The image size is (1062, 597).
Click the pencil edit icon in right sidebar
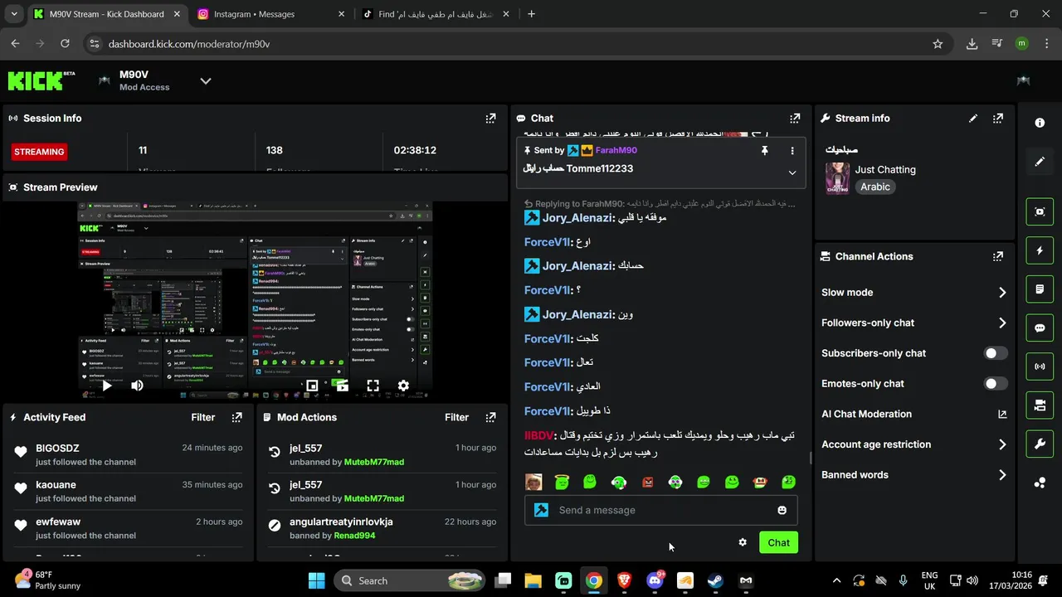[x=1040, y=162]
